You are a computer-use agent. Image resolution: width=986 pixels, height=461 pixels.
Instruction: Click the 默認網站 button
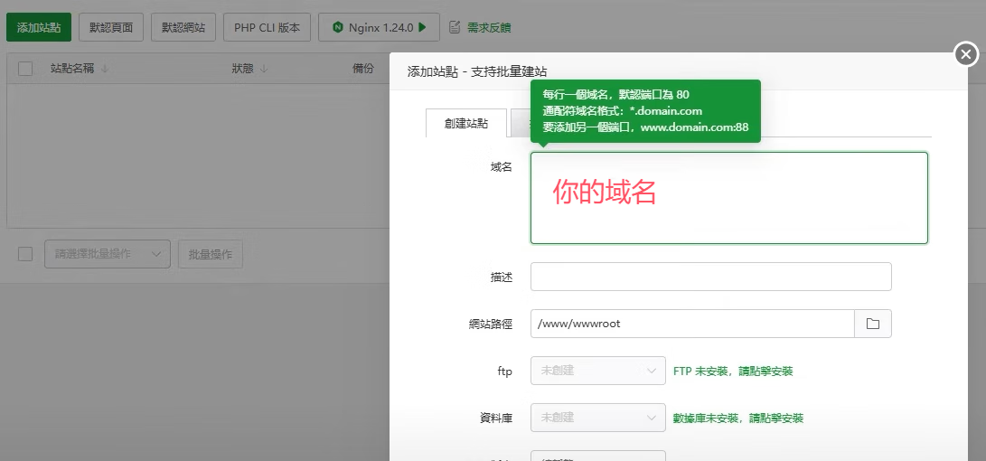coord(183,27)
